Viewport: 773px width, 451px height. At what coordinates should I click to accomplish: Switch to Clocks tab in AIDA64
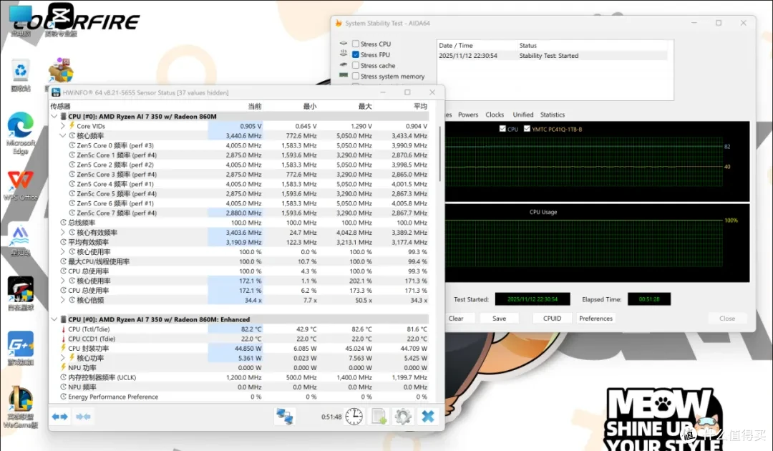(495, 115)
